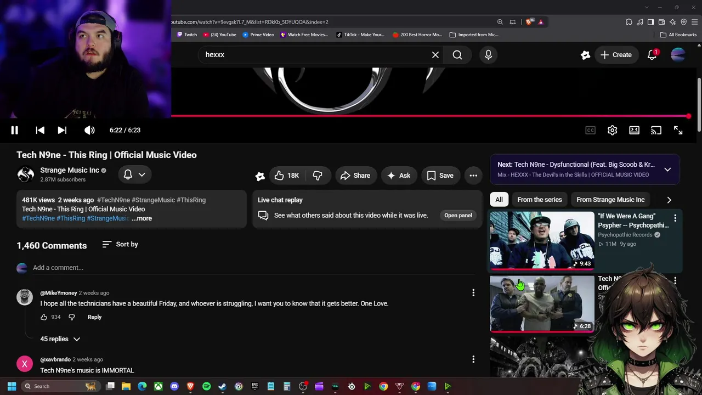Image resolution: width=702 pixels, height=395 pixels.
Task: Open YouTube notifications bell
Action: point(652,55)
